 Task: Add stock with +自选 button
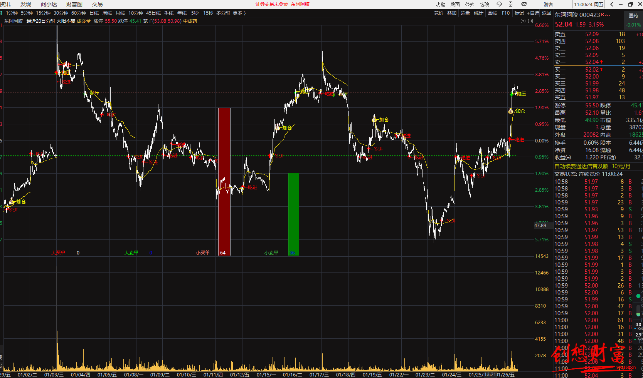click(x=533, y=13)
